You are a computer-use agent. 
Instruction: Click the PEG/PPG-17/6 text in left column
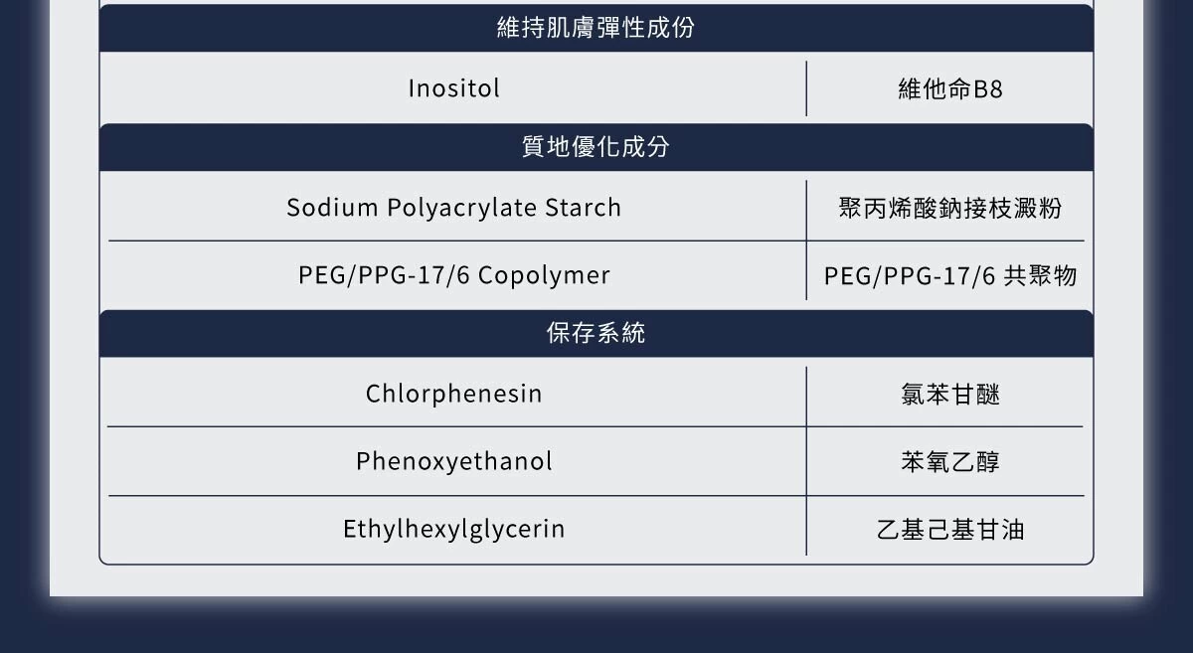(384, 275)
